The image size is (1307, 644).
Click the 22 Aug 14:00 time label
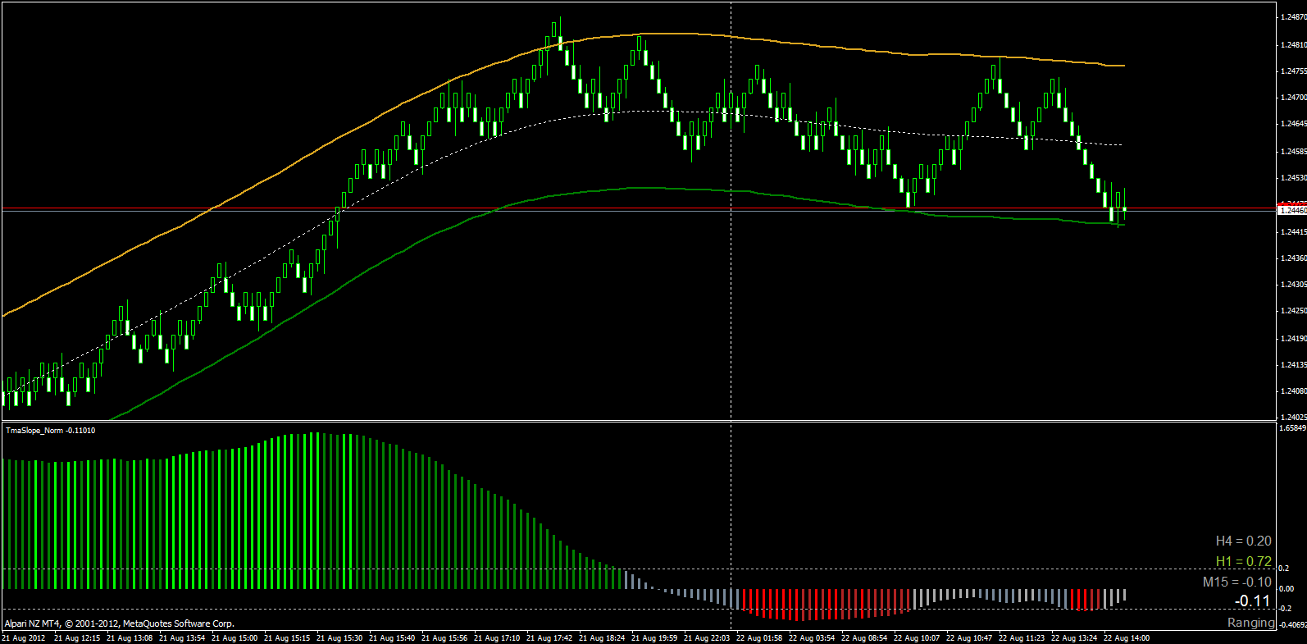(x=1127, y=637)
